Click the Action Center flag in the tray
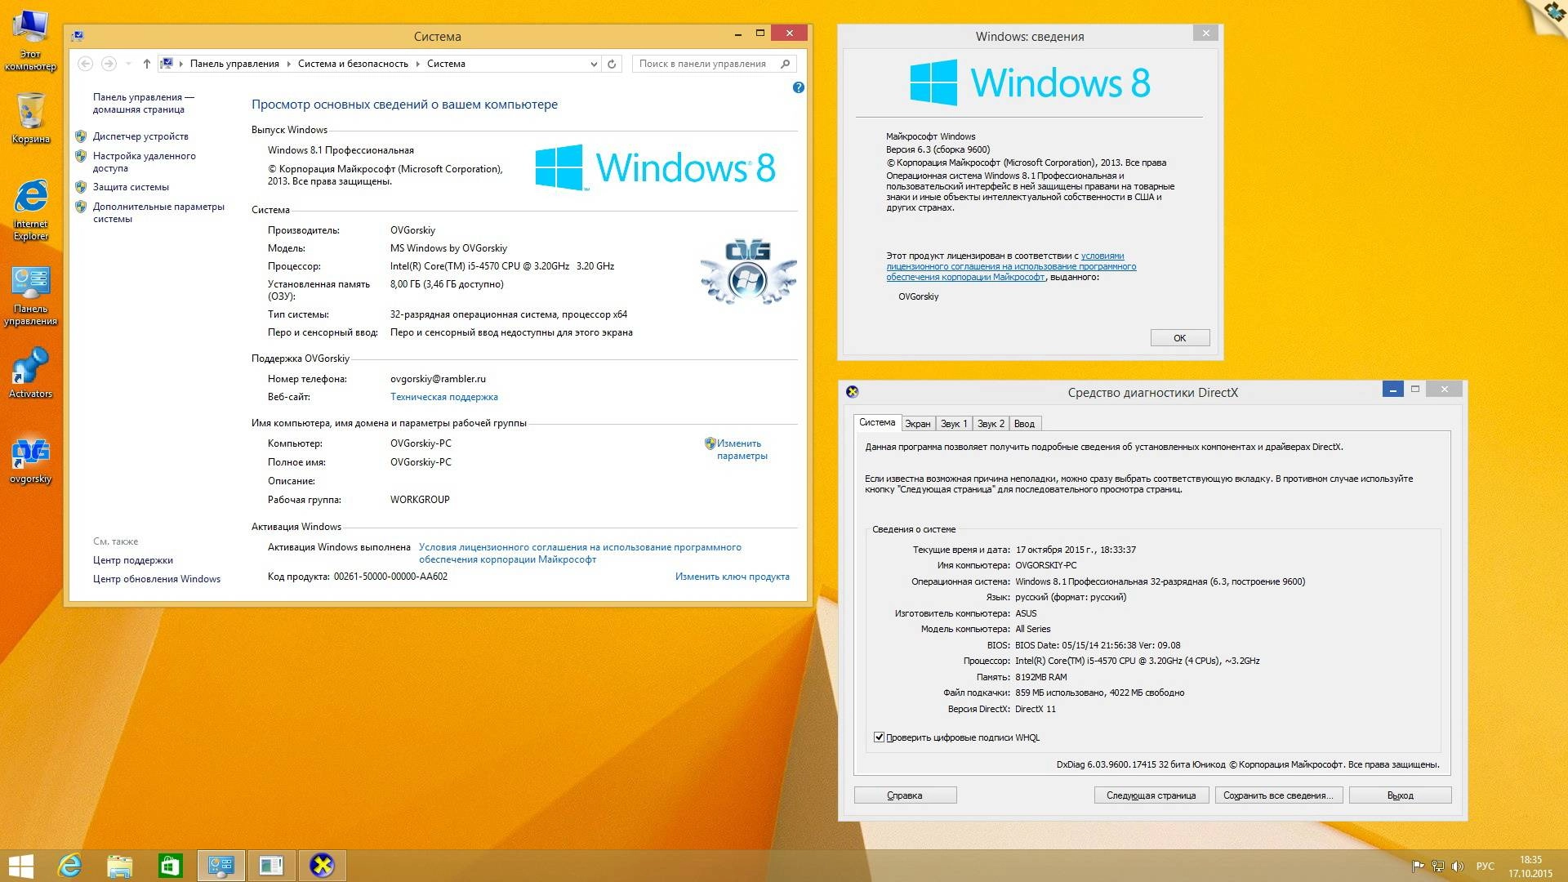 pos(1418,866)
